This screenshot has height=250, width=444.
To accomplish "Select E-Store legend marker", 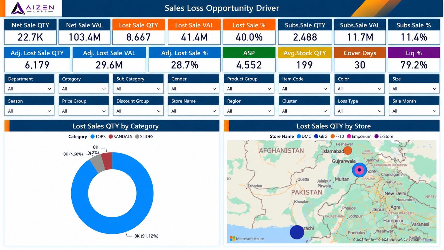I will (377, 136).
